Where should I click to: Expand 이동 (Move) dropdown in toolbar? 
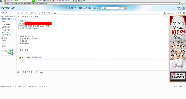[x=49, y=13]
